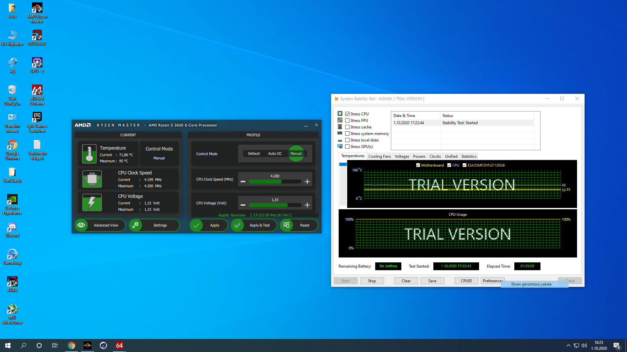This screenshot has width=627, height=352.
Task: Show hidden system tray icons
Action: pos(568,345)
